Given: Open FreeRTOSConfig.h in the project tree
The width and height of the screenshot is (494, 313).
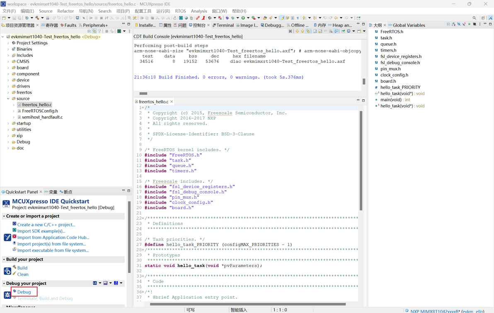Looking at the screenshot, I should click(40, 111).
